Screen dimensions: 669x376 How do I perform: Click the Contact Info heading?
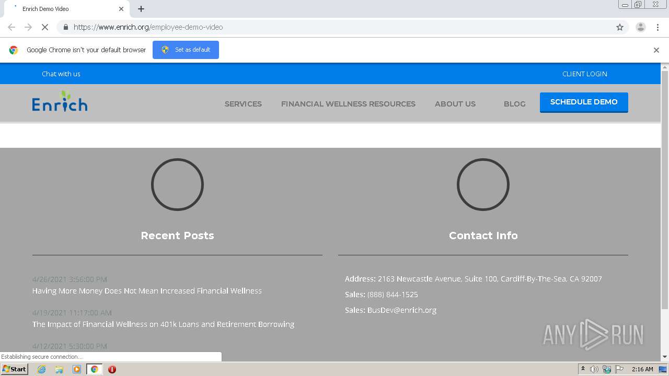click(x=483, y=236)
